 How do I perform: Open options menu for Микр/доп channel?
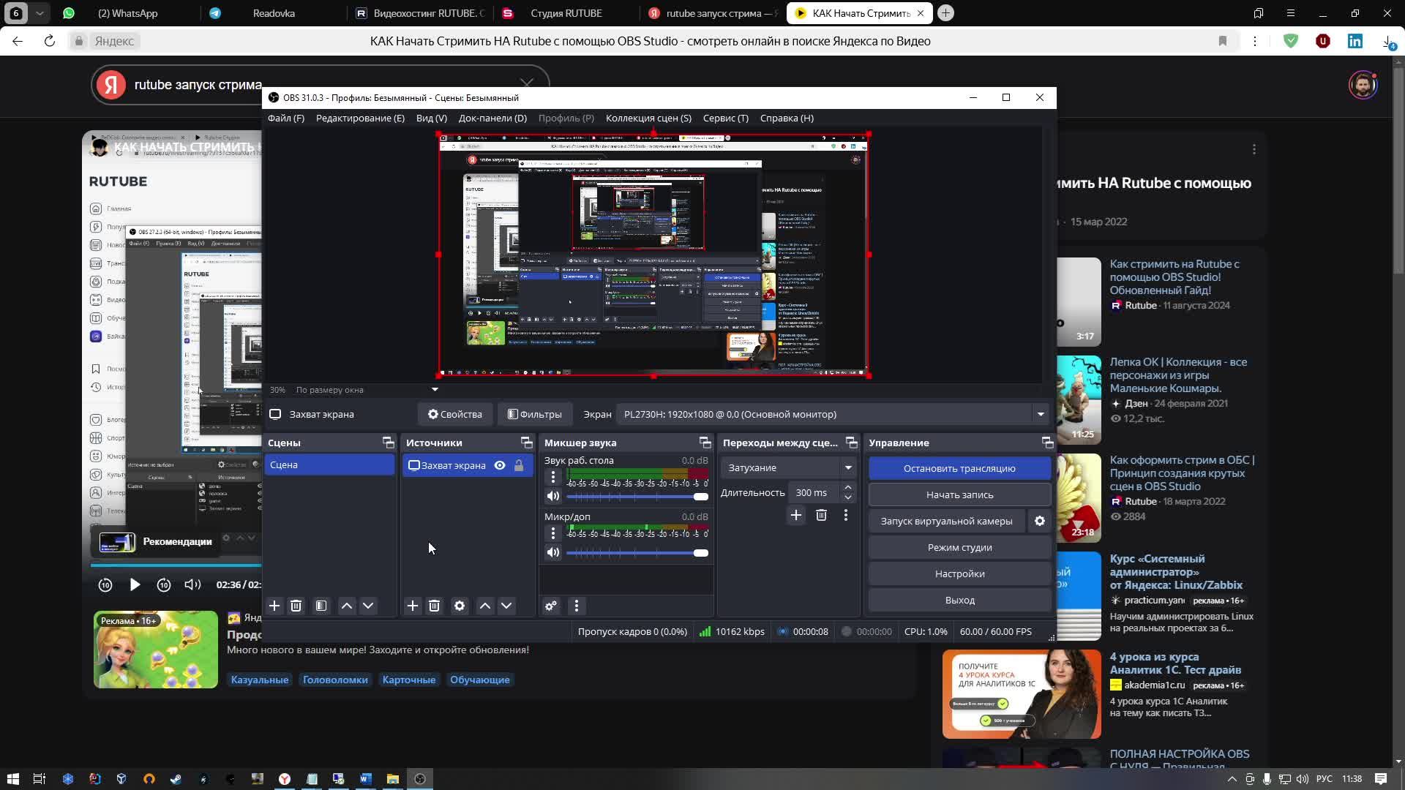pos(553,533)
